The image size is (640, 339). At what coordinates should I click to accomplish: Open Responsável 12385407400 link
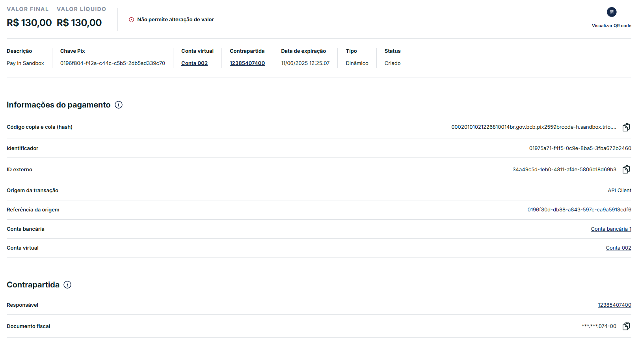pyautogui.click(x=614, y=305)
